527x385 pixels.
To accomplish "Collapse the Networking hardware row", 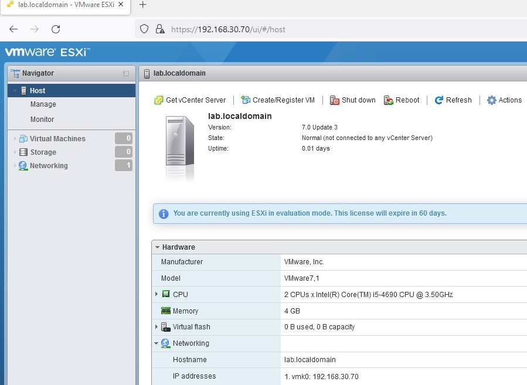I will [x=156, y=343].
